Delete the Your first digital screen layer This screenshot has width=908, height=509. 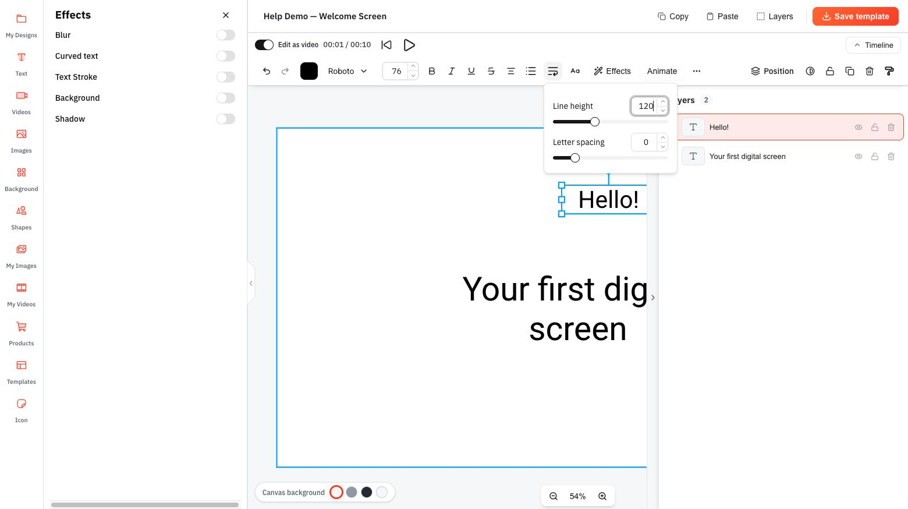(x=891, y=157)
